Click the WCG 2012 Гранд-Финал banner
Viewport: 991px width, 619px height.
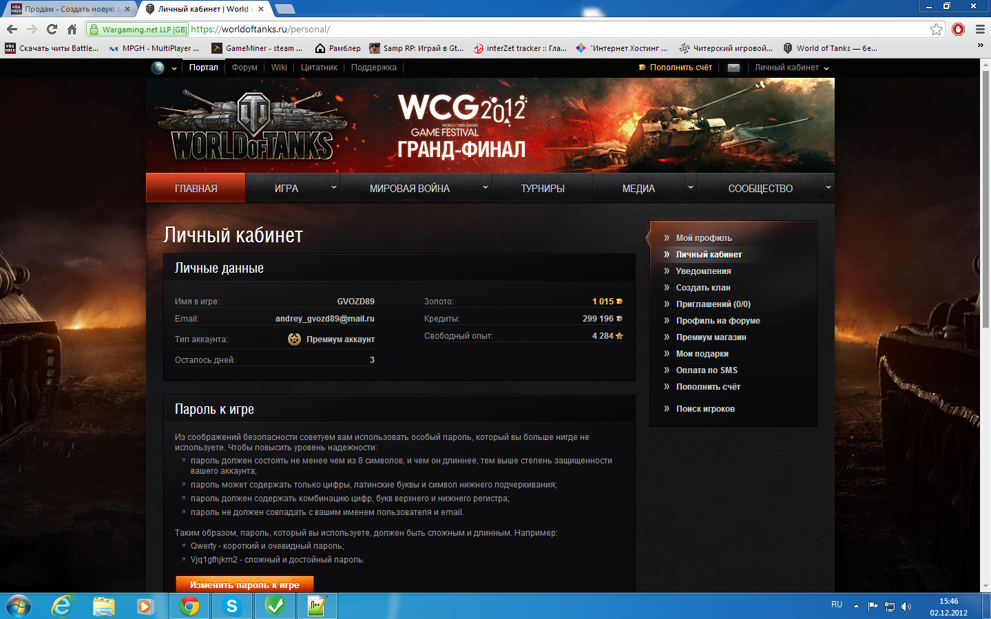[462, 127]
